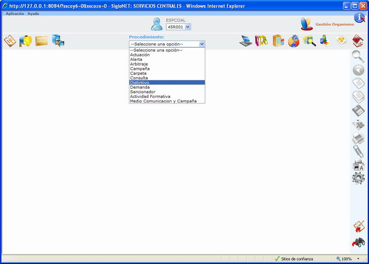Click the round back arrow icon
Image resolution: width=369 pixels, height=264 pixels.
pyautogui.click(x=359, y=70)
